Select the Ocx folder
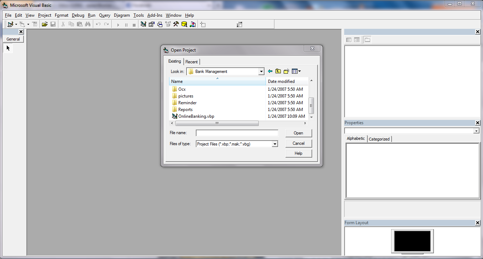Viewport: 483px width, 259px height. pyautogui.click(x=179, y=89)
